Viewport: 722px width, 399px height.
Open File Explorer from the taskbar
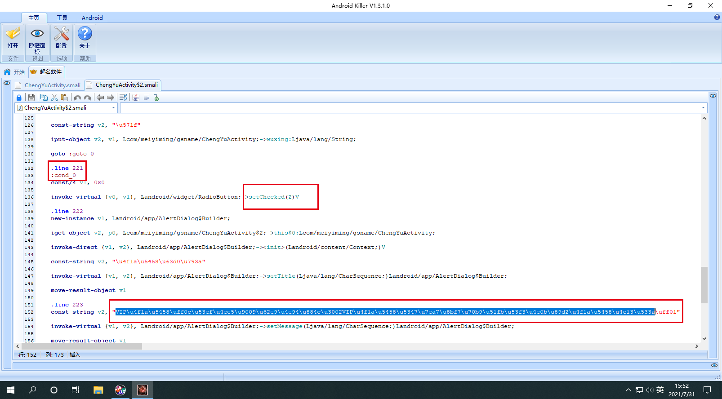tap(98, 390)
